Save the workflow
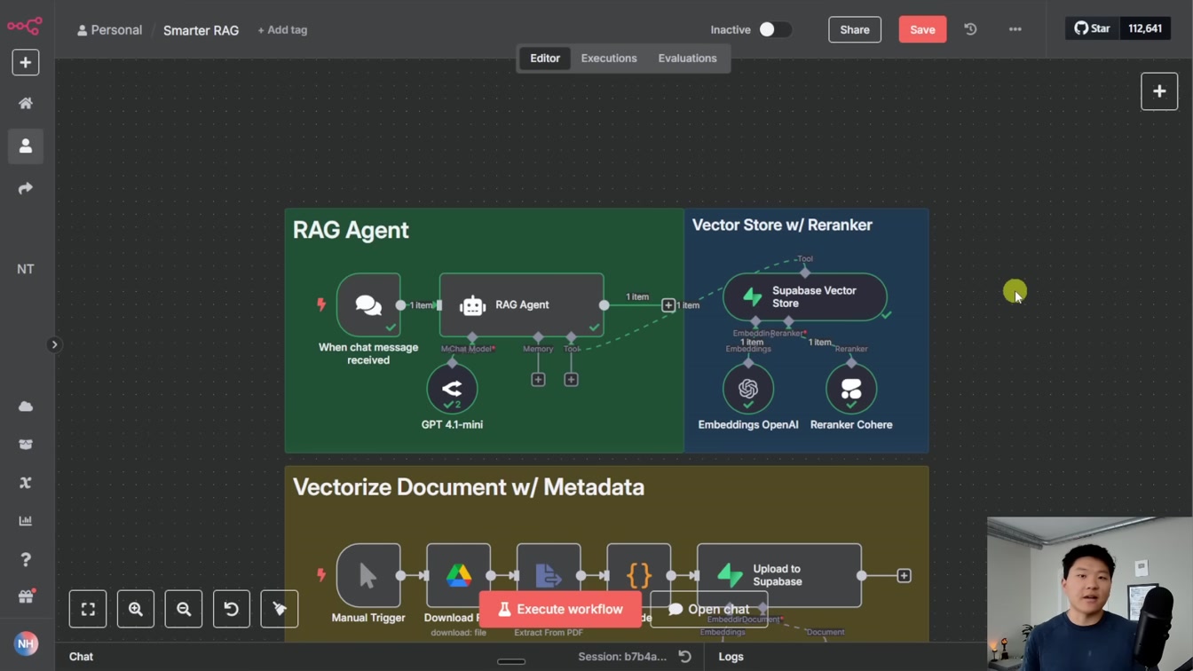The height and width of the screenshot is (671, 1193). click(922, 29)
